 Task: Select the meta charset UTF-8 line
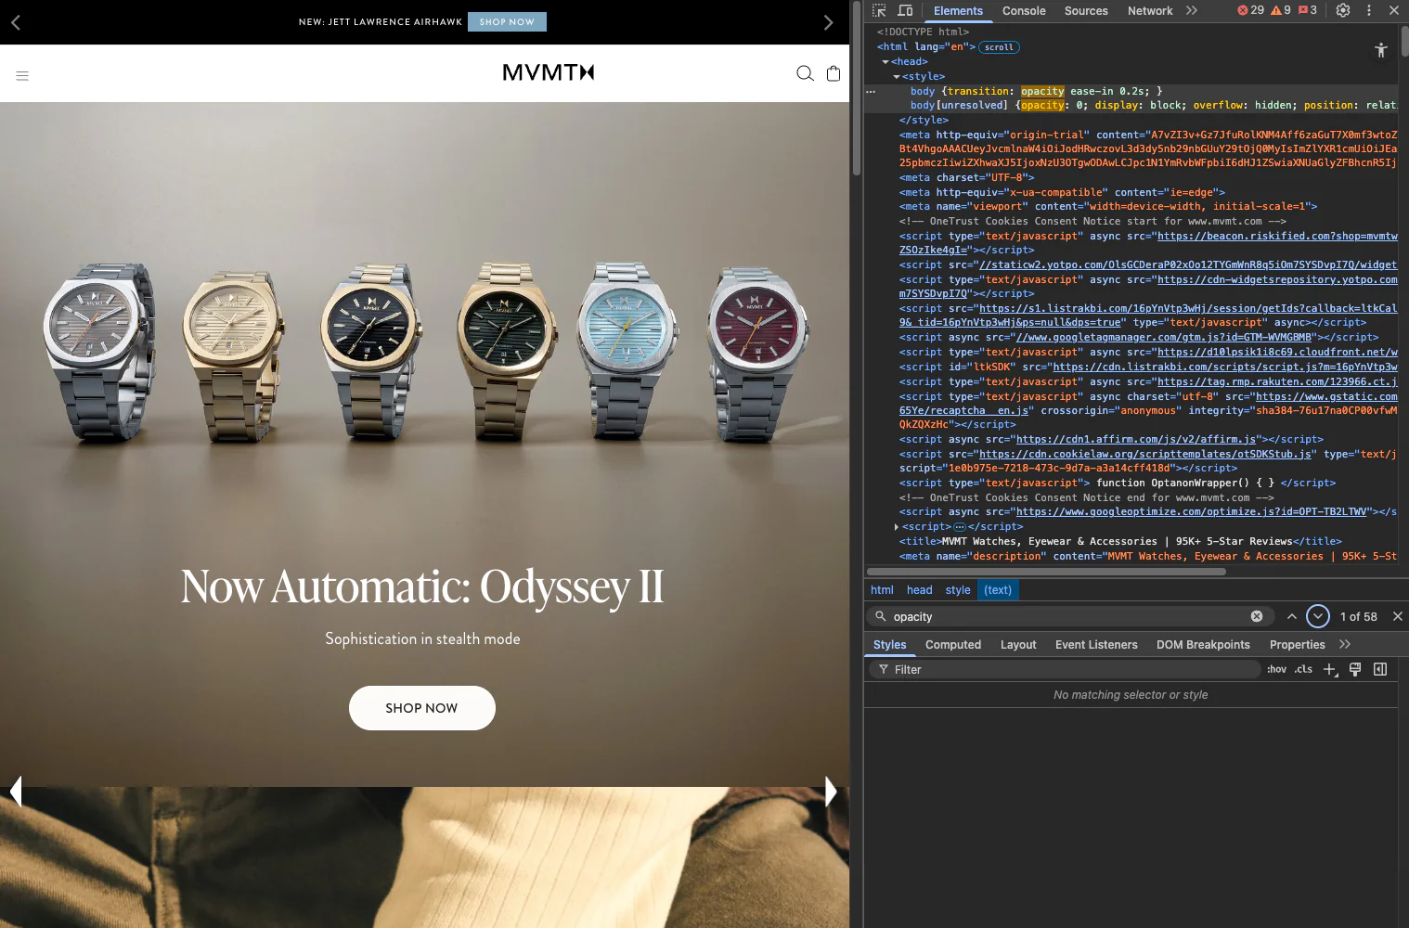point(966,177)
